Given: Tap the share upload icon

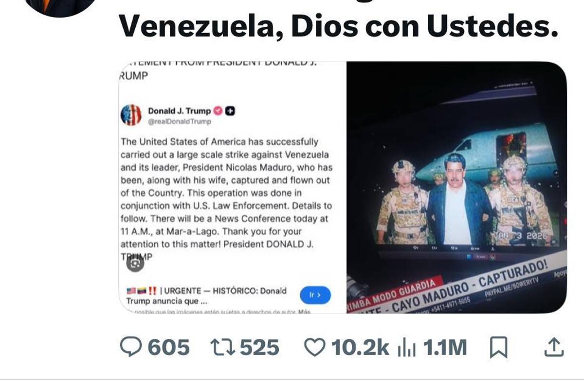Looking at the screenshot, I should [x=553, y=347].
